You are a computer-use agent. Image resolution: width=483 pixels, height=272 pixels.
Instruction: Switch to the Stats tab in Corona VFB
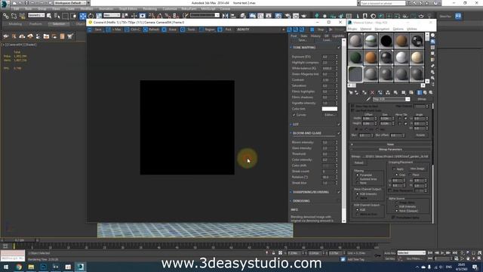pos(303,36)
